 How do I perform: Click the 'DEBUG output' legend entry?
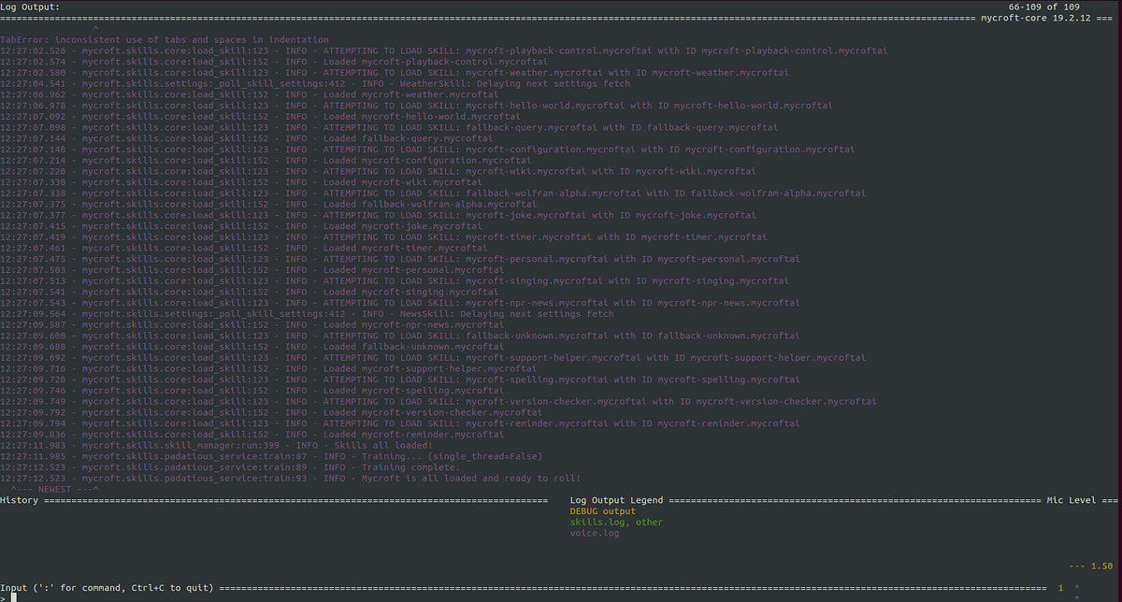tap(602, 511)
